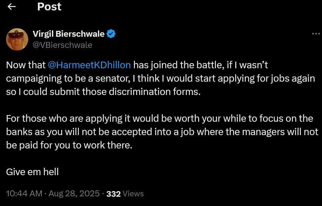Screen dimensions: 322x206
Task: Click the phrase "be paid for you to work there"
Action: coord(69,145)
